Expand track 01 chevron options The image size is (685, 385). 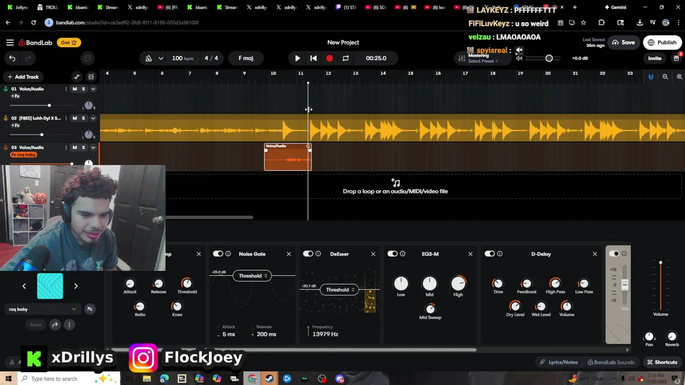pos(93,89)
